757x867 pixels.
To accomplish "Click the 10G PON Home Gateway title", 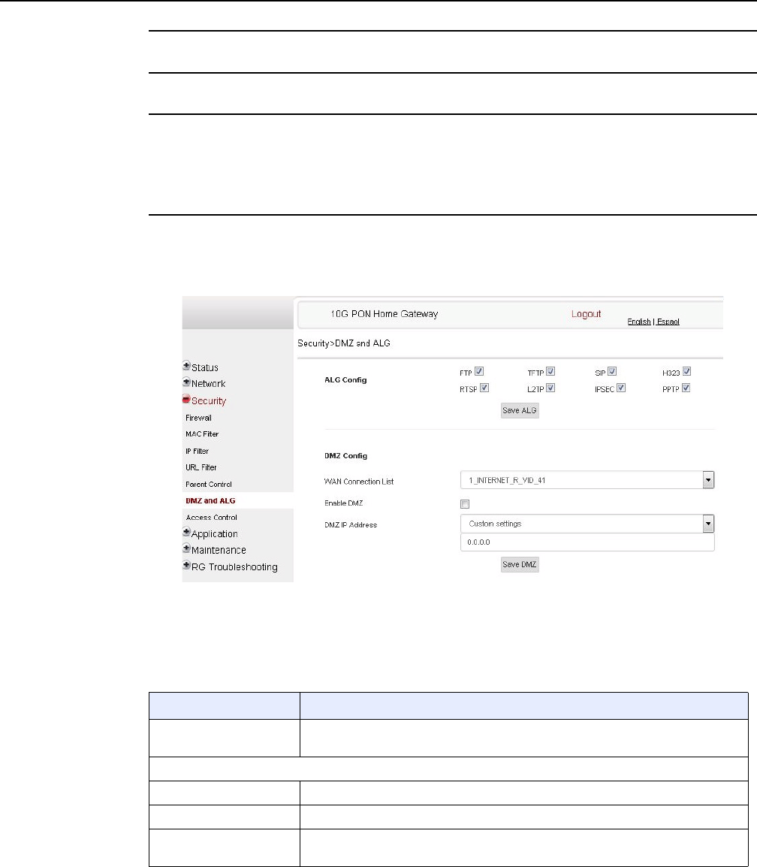I will coord(384,314).
